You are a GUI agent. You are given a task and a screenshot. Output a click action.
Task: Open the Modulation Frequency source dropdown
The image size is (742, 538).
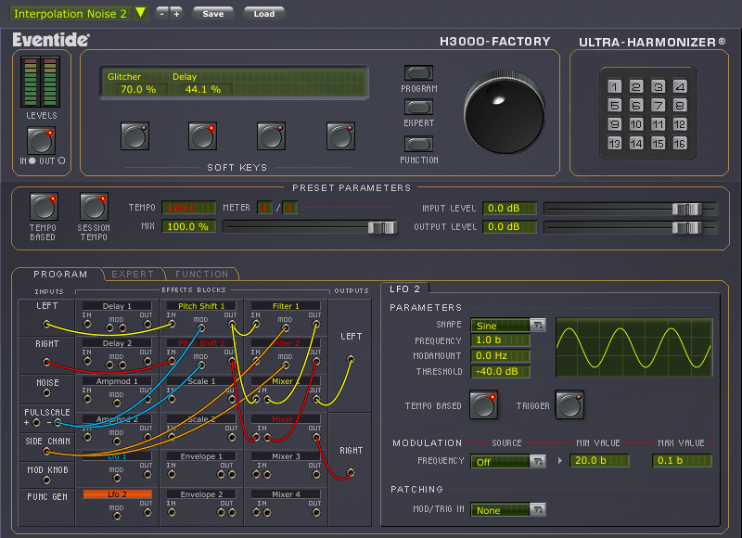538,461
